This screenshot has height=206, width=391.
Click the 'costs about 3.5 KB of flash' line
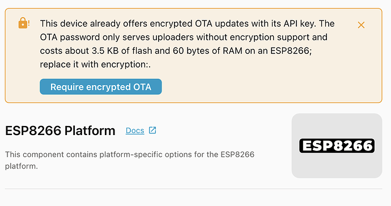(176, 51)
